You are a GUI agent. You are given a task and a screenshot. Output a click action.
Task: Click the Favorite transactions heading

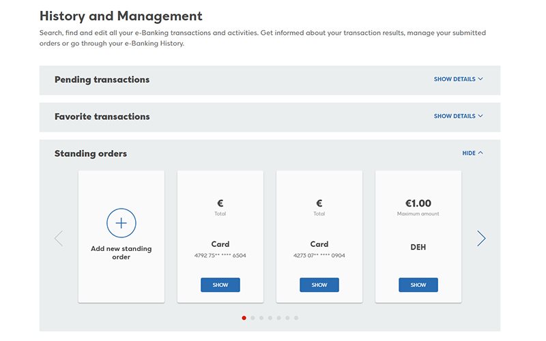102,117
